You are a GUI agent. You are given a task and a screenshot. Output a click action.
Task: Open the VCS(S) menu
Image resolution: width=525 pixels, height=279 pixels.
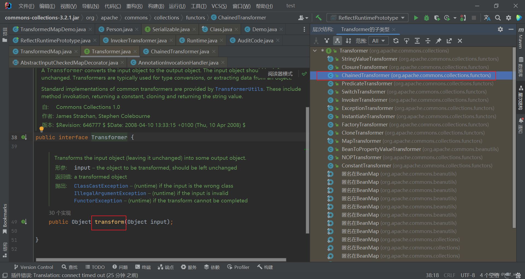pyautogui.click(x=219, y=6)
